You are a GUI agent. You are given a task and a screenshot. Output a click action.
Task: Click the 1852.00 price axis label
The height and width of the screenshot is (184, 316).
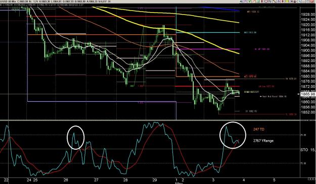[x=308, y=112]
